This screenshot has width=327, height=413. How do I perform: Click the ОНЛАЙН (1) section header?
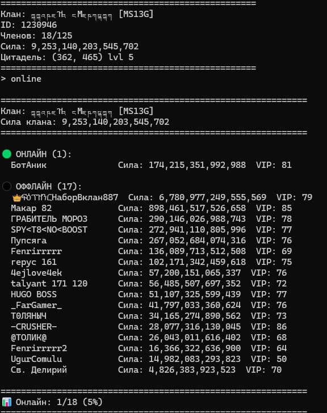pyautogui.click(x=44, y=154)
